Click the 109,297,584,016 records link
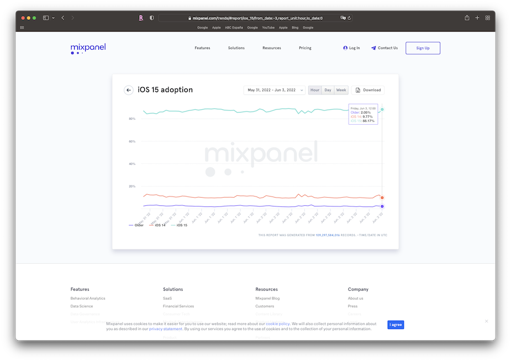Image resolution: width=511 pixels, height=361 pixels. pyautogui.click(x=328, y=235)
